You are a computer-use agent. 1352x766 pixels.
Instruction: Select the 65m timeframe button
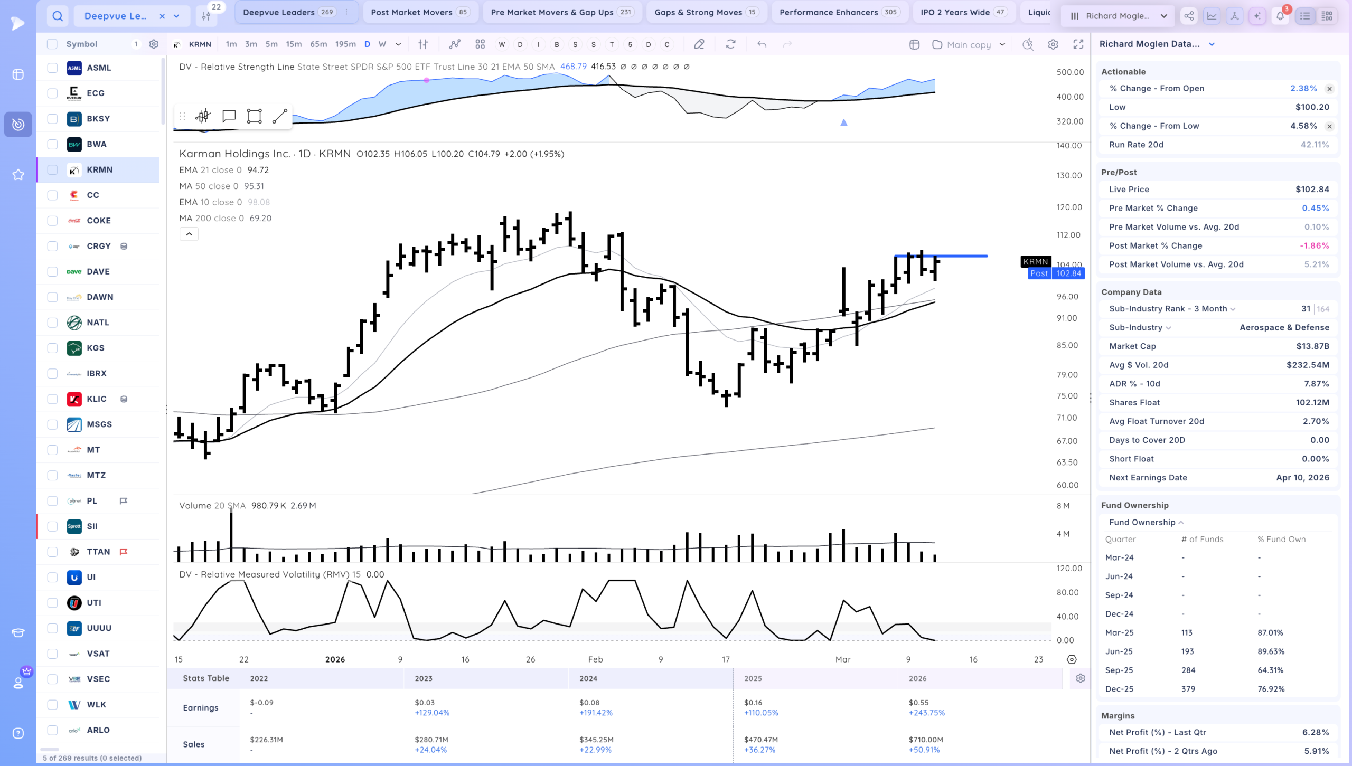pos(318,44)
